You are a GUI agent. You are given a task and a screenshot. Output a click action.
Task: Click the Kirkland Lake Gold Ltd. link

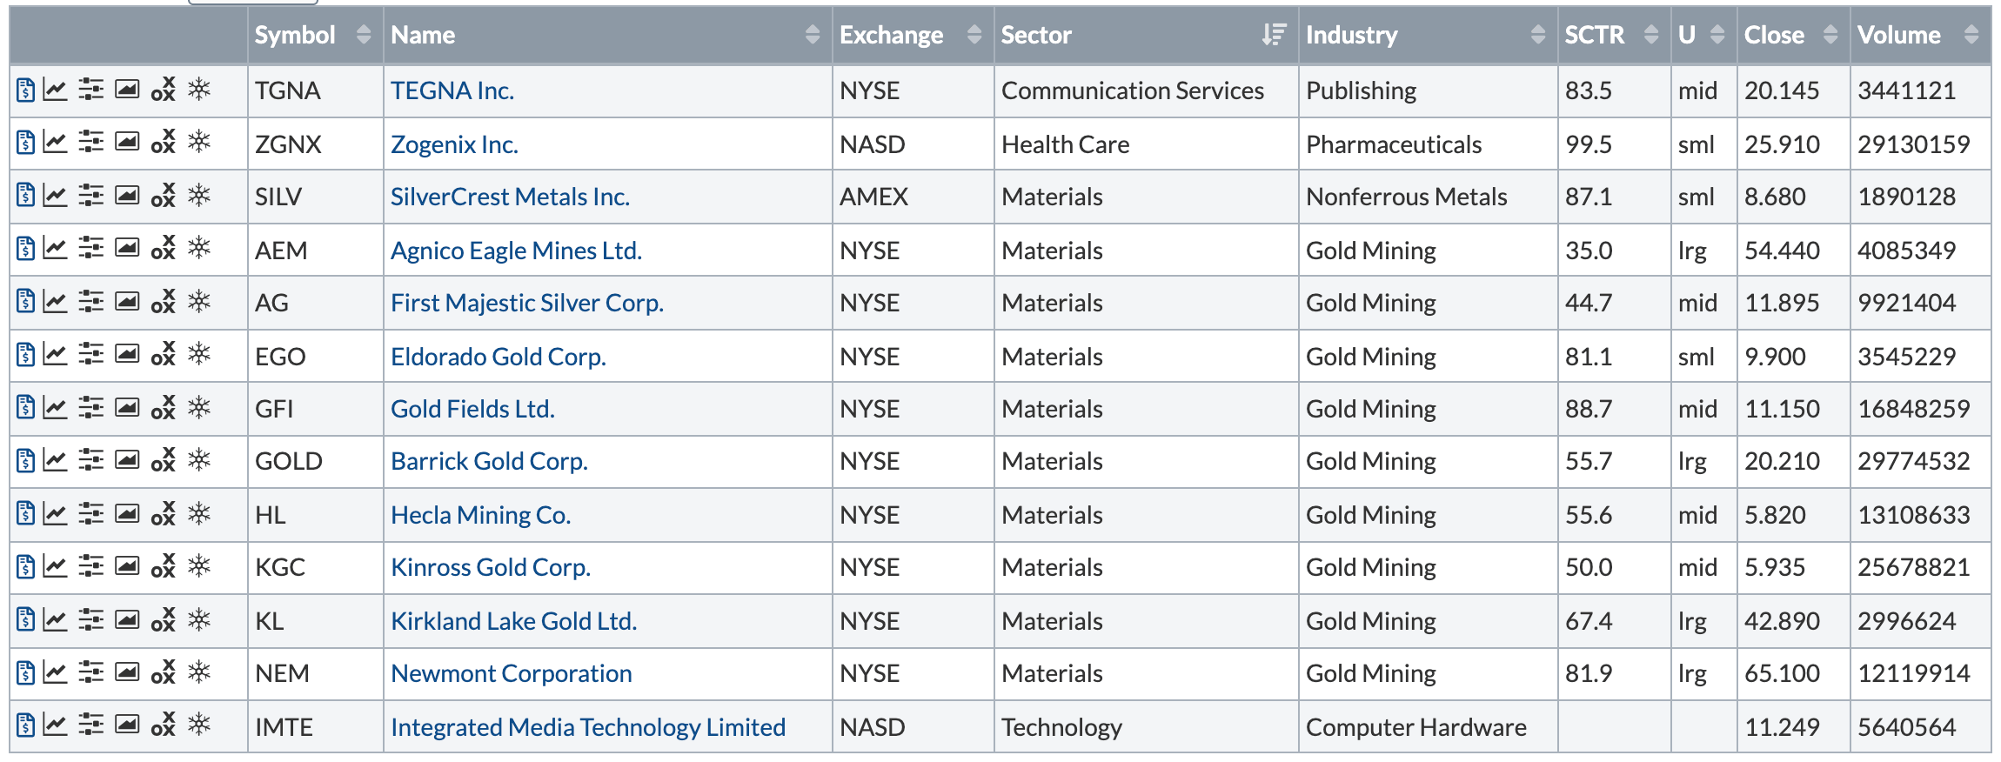[513, 621]
